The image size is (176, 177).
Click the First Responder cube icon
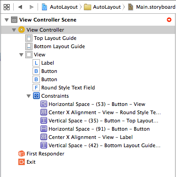click(x=22, y=154)
